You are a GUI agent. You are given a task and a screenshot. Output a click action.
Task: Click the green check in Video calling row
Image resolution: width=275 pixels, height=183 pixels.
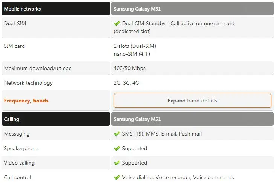(117, 163)
